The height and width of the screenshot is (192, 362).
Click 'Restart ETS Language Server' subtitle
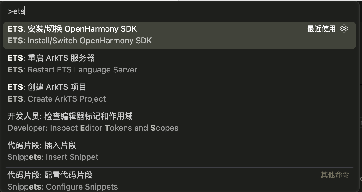click(x=82, y=70)
